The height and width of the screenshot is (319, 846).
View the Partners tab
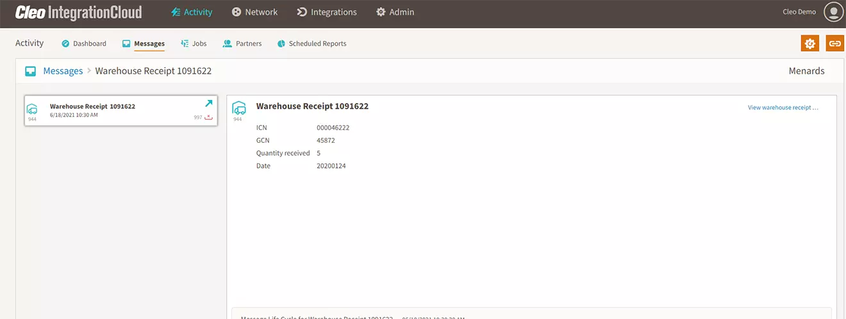pos(242,44)
